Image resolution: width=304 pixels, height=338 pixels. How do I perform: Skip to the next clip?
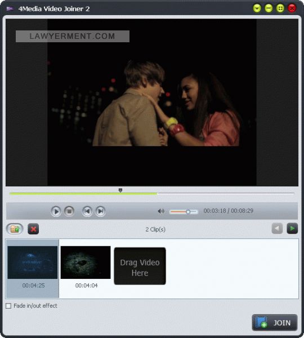coord(100,211)
